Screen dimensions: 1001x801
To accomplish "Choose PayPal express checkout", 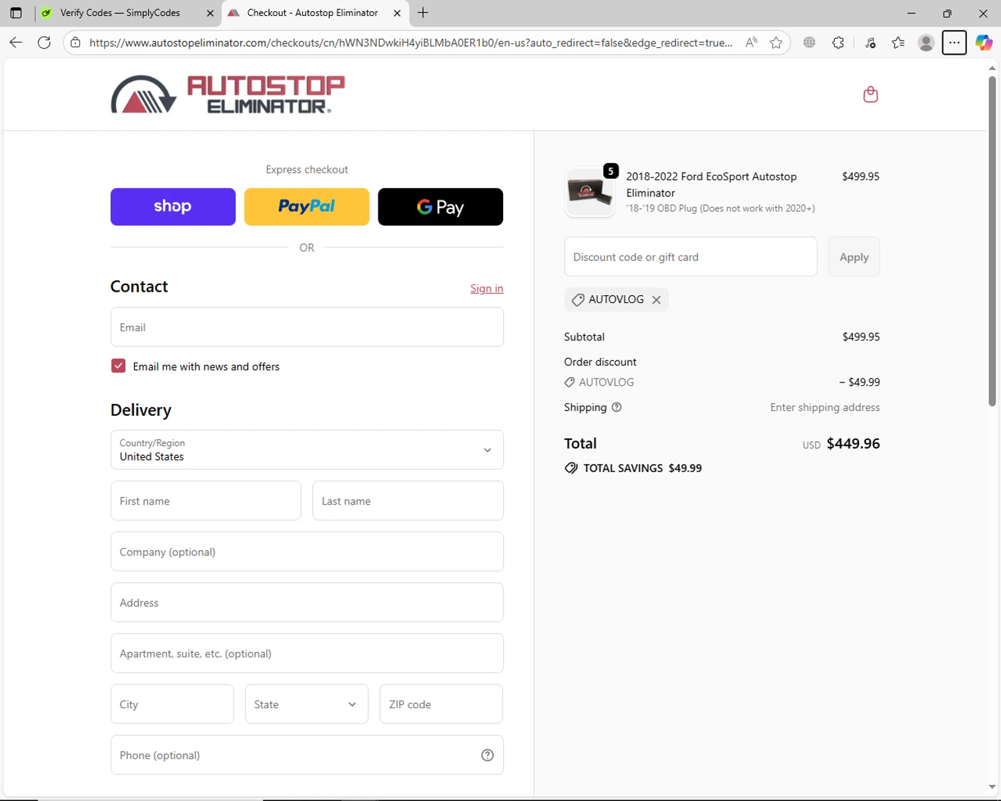I will pyautogui.click(x=306, y=207).
